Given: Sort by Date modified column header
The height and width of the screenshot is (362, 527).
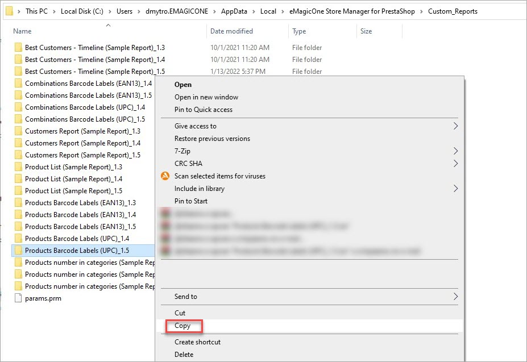Looking at the screenshot, I should [231, 31].
